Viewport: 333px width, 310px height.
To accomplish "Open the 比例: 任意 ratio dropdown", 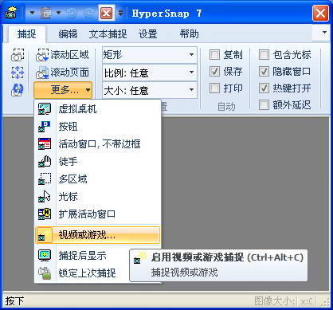I will pos(150,73).
